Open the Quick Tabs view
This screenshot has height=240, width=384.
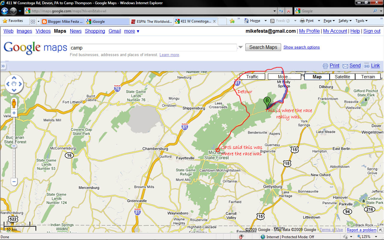coord(32,21)
